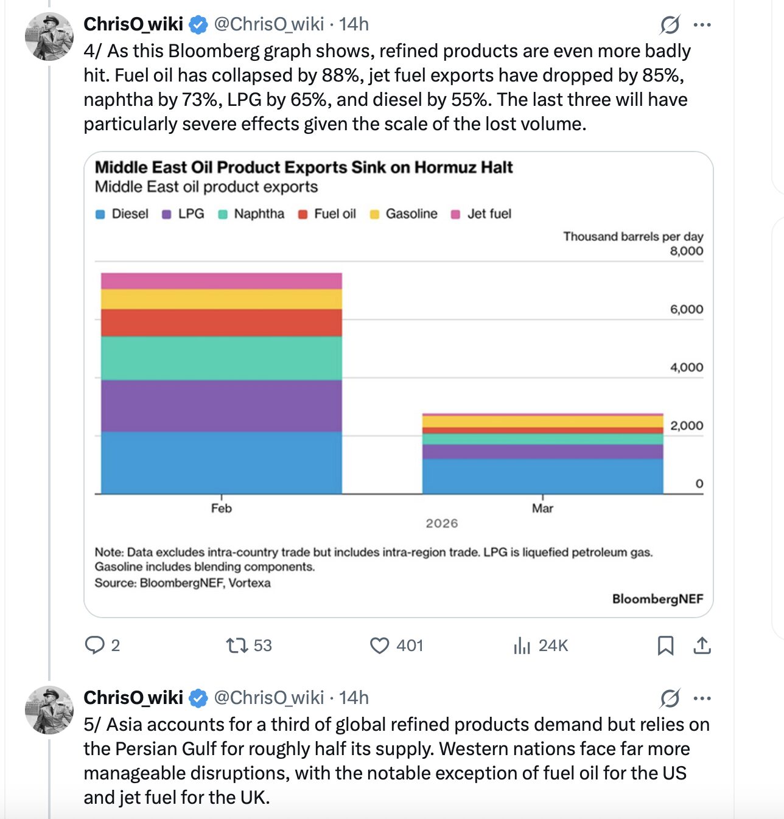Viewport: 784px width, 819px height.
Task: Click the February diesel bar segment
Action: click(x=221, y=462)
